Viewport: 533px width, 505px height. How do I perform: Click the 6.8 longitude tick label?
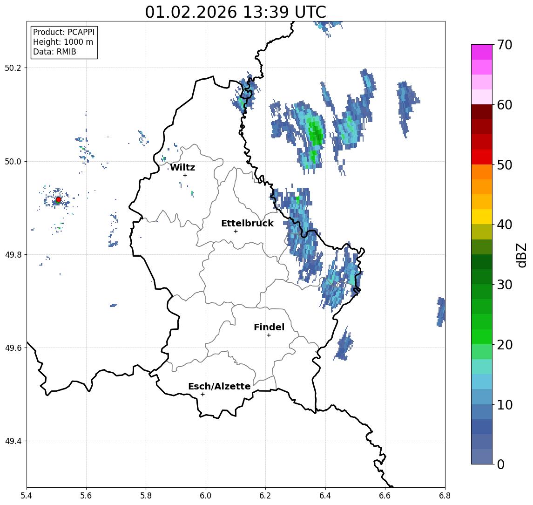point(445,496)
